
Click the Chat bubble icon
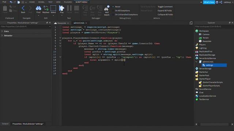coord(197,92)
